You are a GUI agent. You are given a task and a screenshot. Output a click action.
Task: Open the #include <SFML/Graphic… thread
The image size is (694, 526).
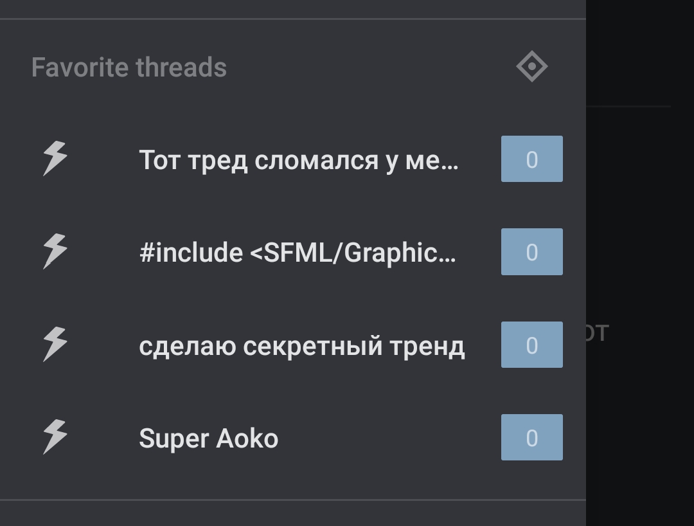click(297, 252)
